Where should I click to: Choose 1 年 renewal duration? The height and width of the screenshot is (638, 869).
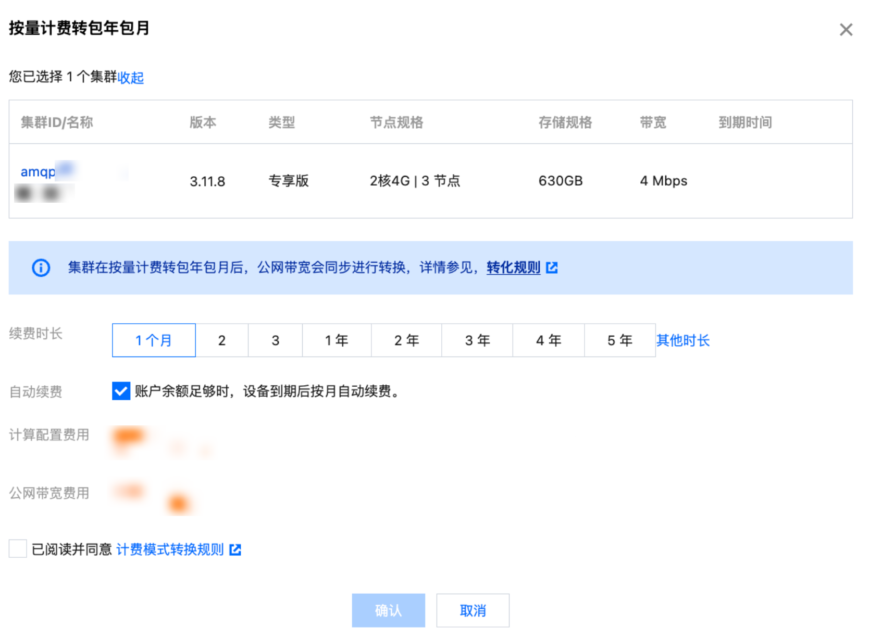tap(337, 340)
